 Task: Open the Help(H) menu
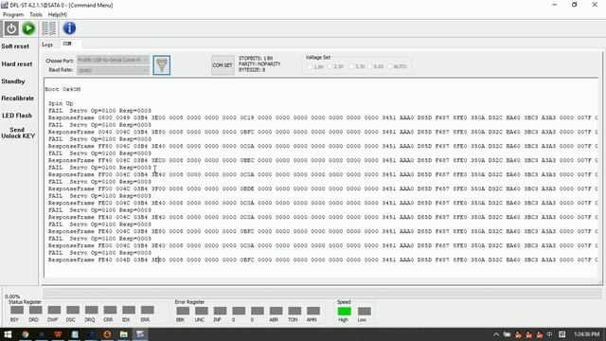[x=58, y=14]
